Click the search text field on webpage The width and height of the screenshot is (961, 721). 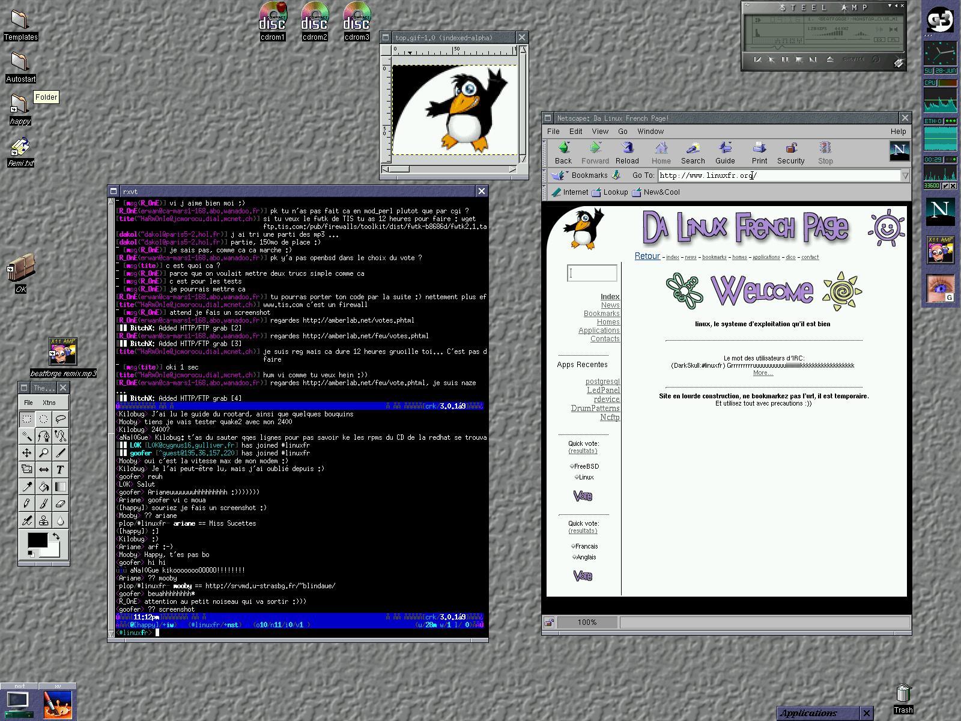592,273
